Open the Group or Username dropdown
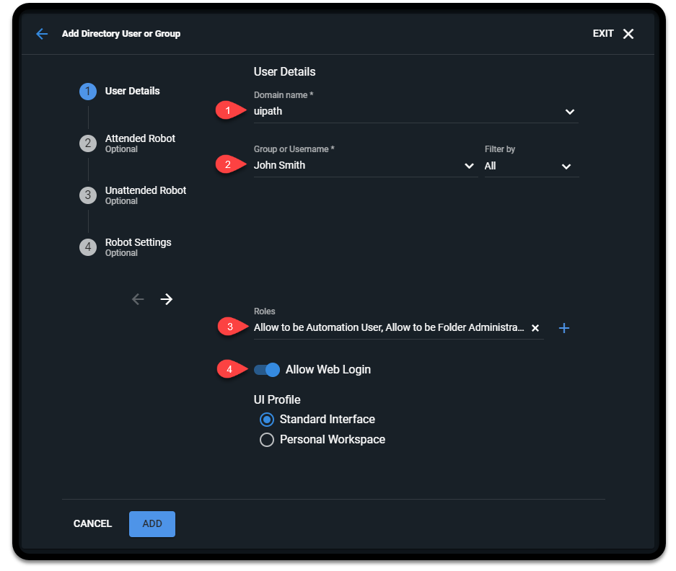Image resolution: width=676 pixels, height=571 pixels. pos(470,165)
